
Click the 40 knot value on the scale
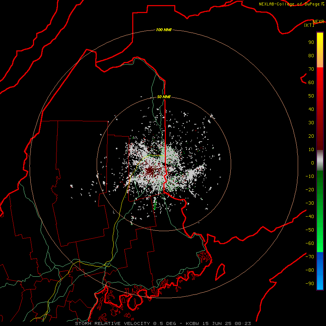(311, 109)
